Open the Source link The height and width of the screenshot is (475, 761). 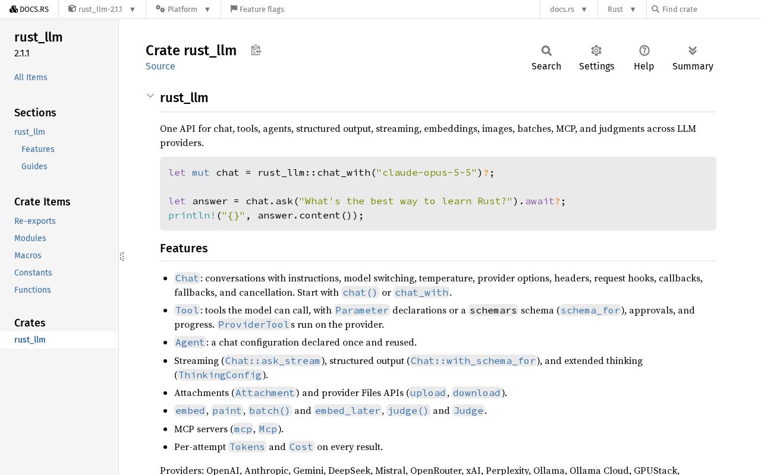(x=161, y=66)
